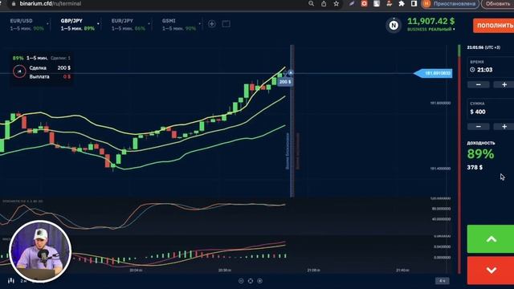
Task: Open the red square browser extension
Action: 364,3
